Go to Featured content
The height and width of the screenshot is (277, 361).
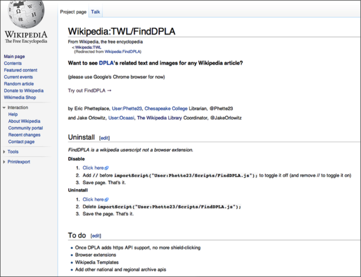pos(20,70)
